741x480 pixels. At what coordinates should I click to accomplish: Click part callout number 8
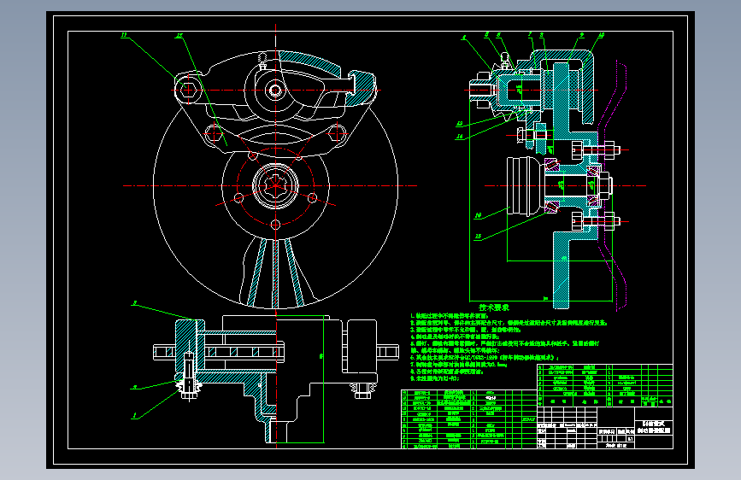(542, 35)
